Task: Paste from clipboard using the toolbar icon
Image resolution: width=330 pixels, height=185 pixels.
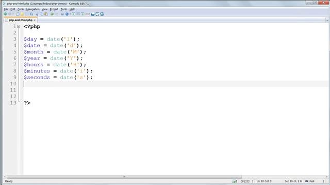Action: coord(46,14)
